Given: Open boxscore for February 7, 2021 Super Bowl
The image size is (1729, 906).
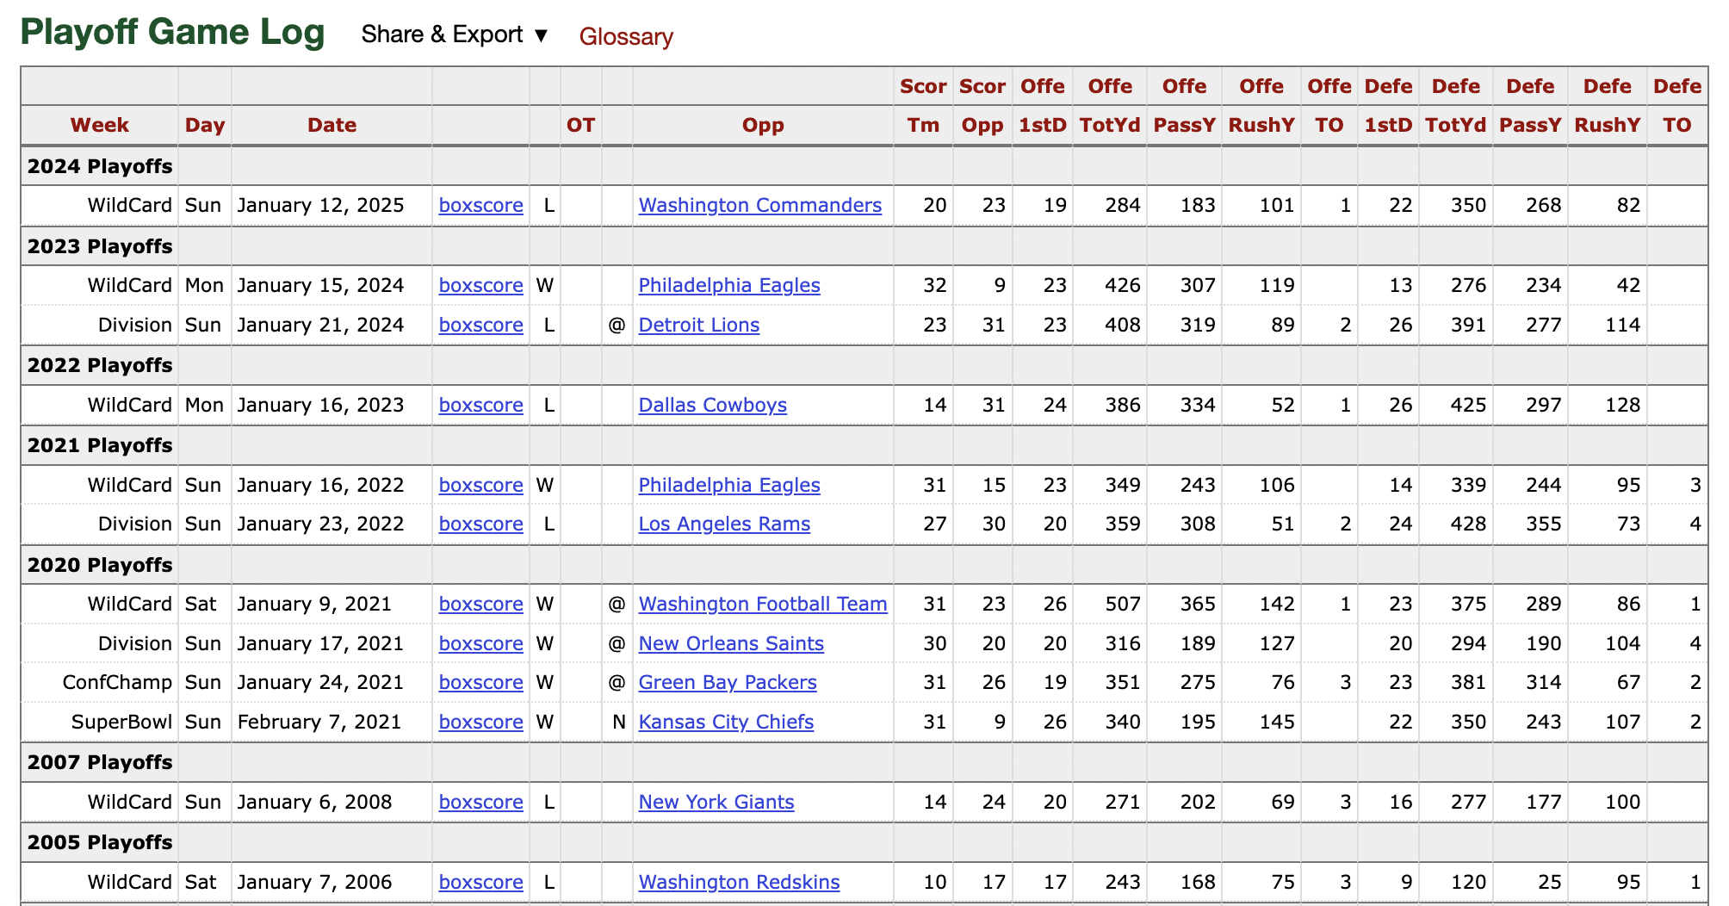Looking at the screenshot, I should (x=480, y=722).
